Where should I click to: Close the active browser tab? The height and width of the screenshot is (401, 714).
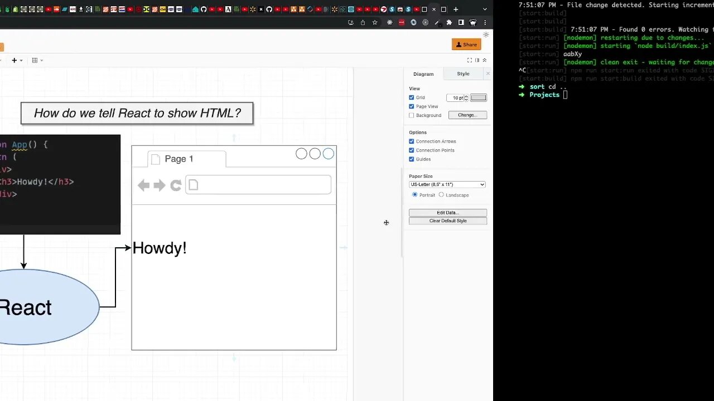coord(434,9)
